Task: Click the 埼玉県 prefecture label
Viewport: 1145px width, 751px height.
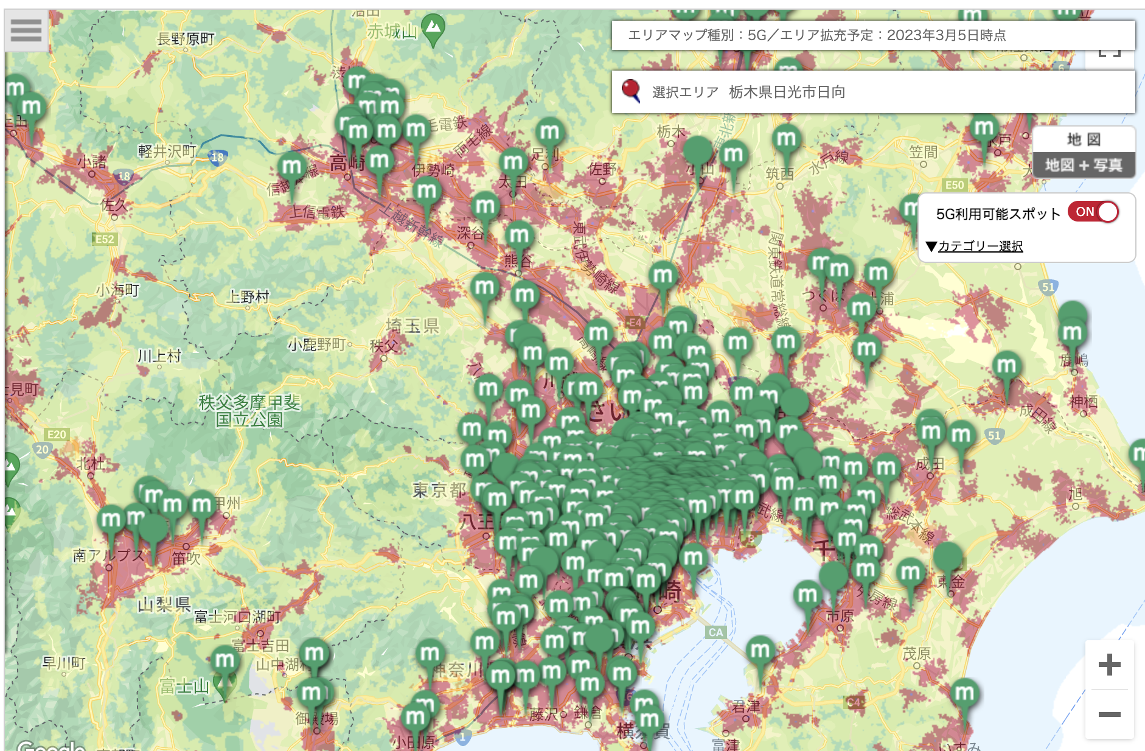Action: (412, 326)
